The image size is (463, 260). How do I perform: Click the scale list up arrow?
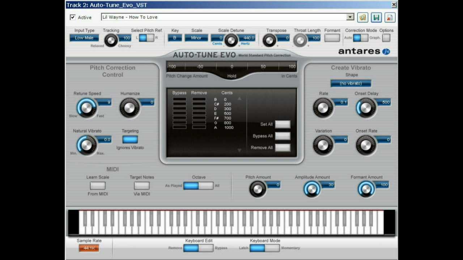tap(239, 99)
